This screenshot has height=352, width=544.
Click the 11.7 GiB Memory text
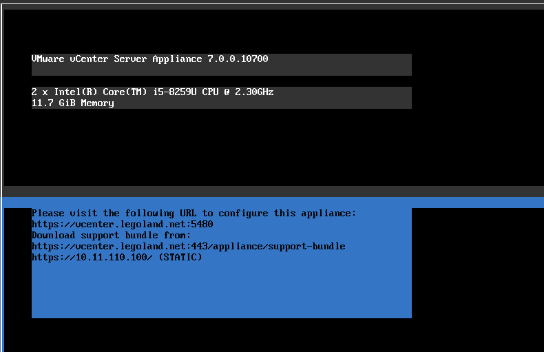tap(72, 103)
